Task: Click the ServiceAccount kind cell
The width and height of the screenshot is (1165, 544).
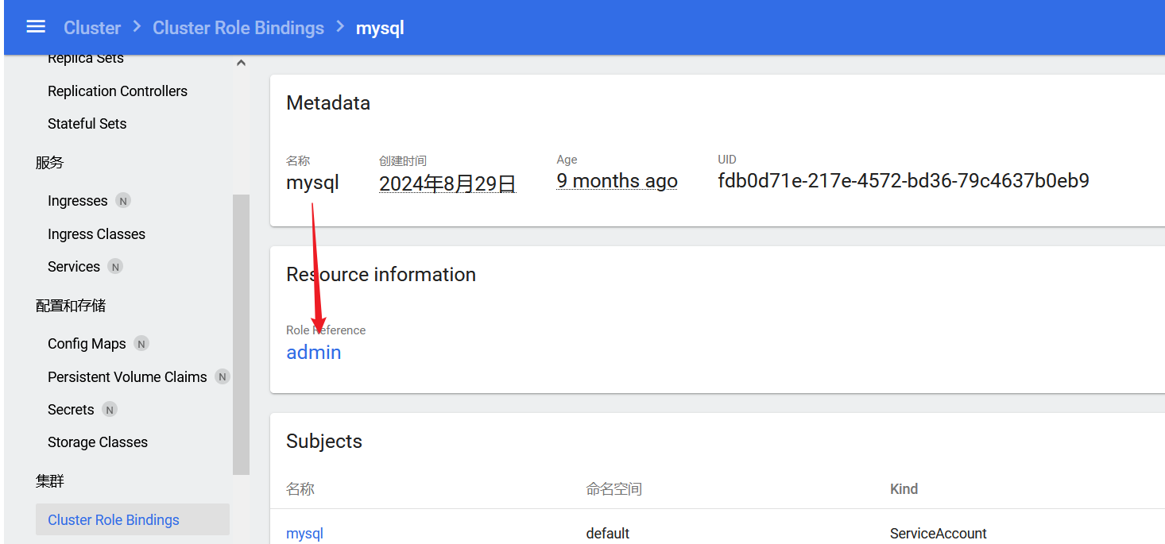Action: (939, 534)
